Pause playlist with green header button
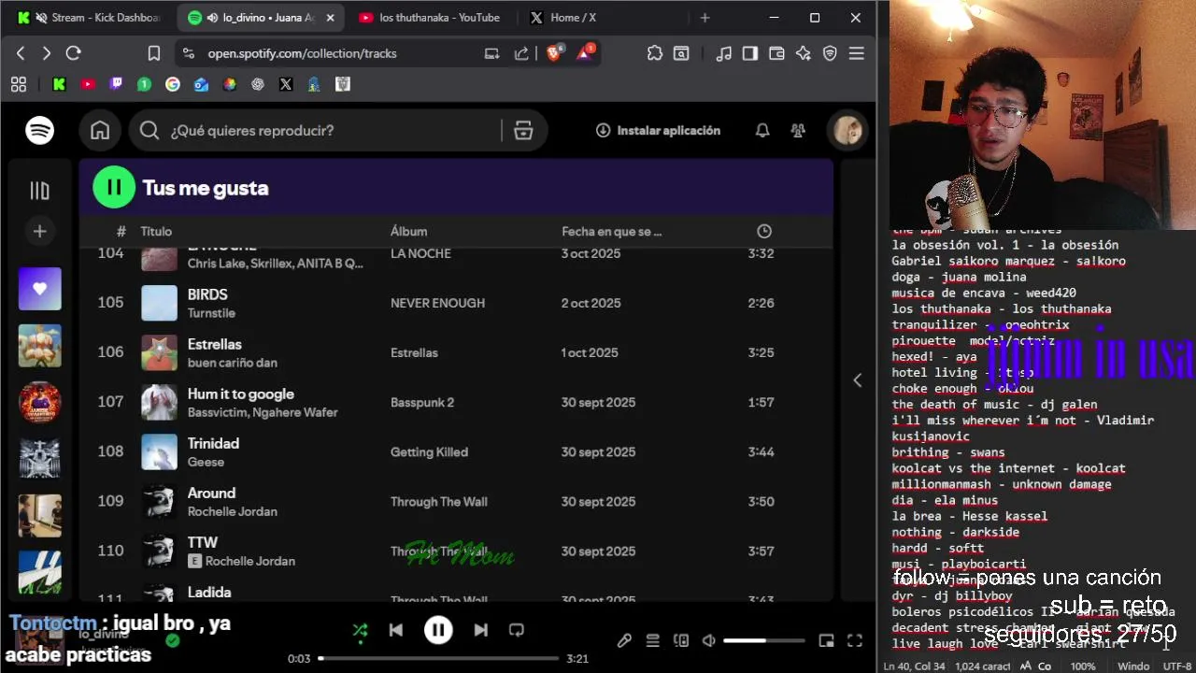 pyautogui.click(x=114, y=188)
